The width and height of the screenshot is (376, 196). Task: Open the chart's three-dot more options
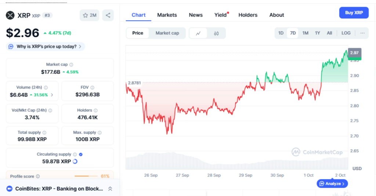362,33
